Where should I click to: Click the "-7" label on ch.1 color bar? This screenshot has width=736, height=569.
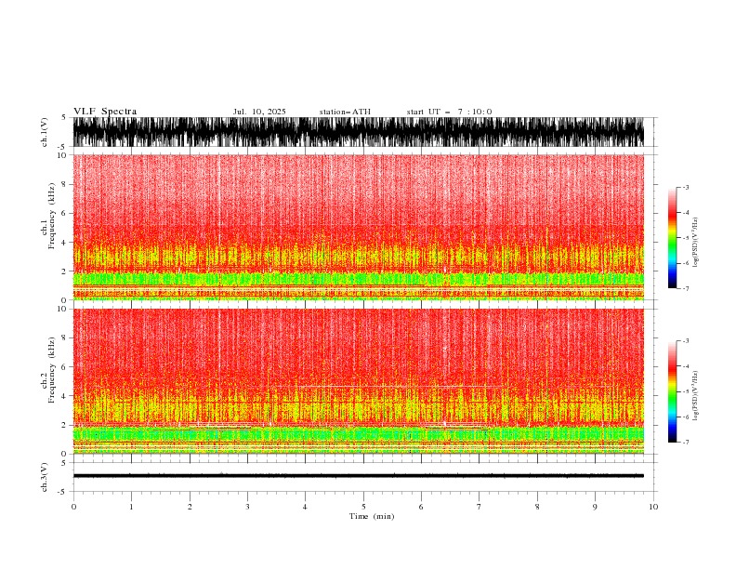click(x=686, y=288)
